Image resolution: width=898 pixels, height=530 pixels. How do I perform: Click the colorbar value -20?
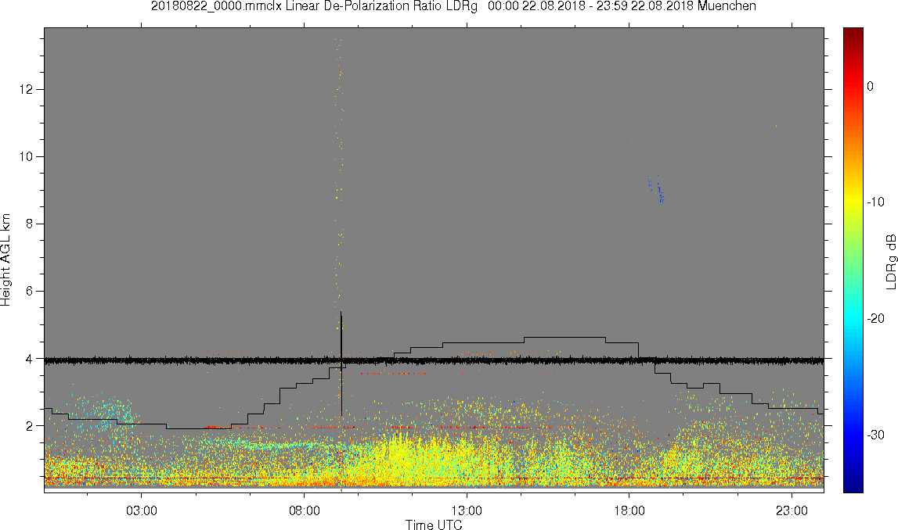coord(875,318)
